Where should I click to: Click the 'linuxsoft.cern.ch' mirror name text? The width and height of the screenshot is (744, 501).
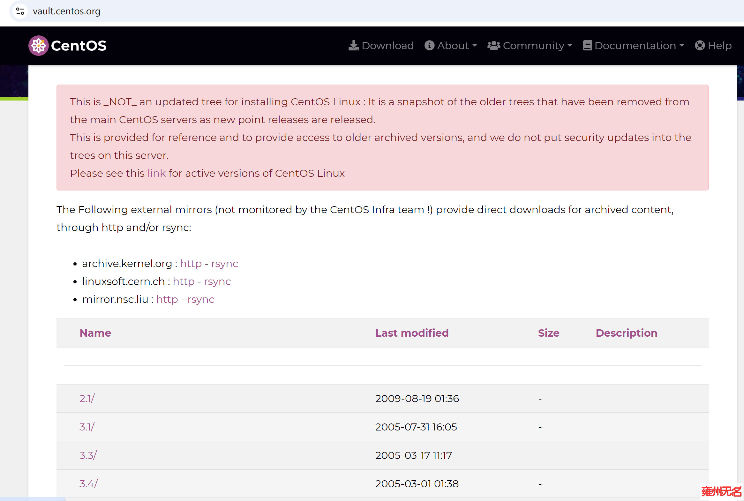point(123,281)
